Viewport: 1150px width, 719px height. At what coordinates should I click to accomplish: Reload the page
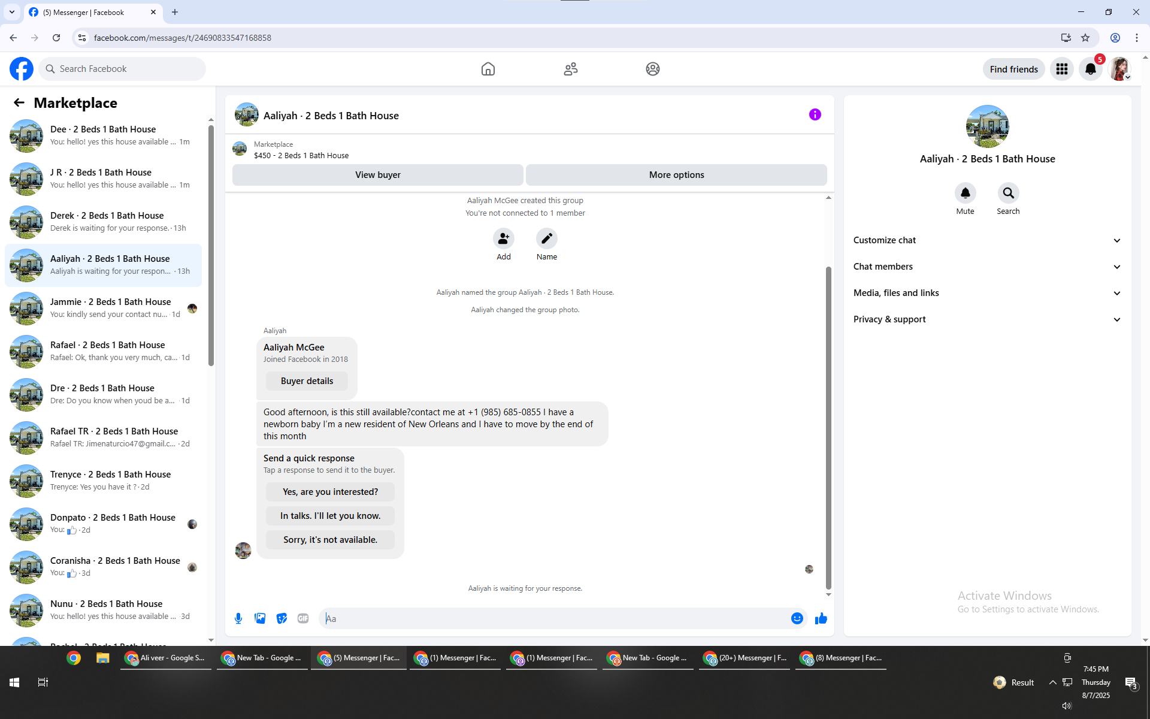click(56, 38)
